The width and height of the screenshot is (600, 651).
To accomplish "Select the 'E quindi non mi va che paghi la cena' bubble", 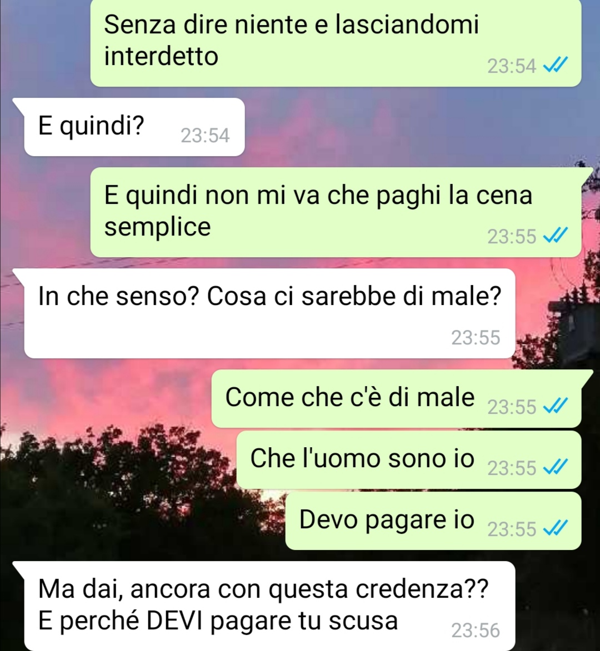I will [336, 212].
